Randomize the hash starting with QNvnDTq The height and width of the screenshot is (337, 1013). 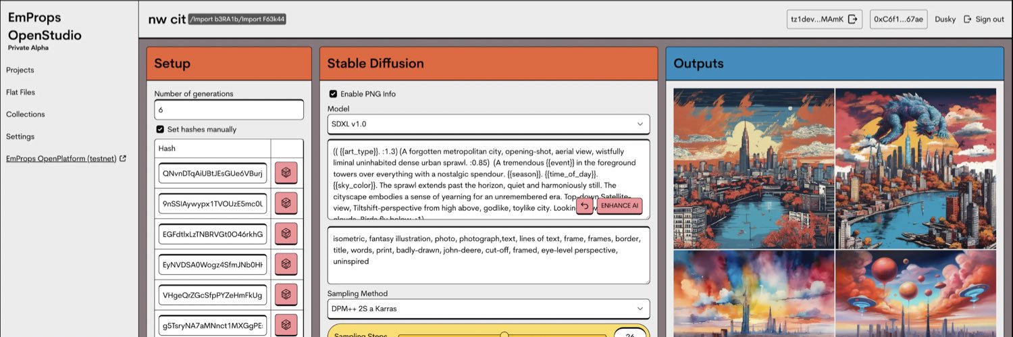pyautogui.click(x=286, y=173)
